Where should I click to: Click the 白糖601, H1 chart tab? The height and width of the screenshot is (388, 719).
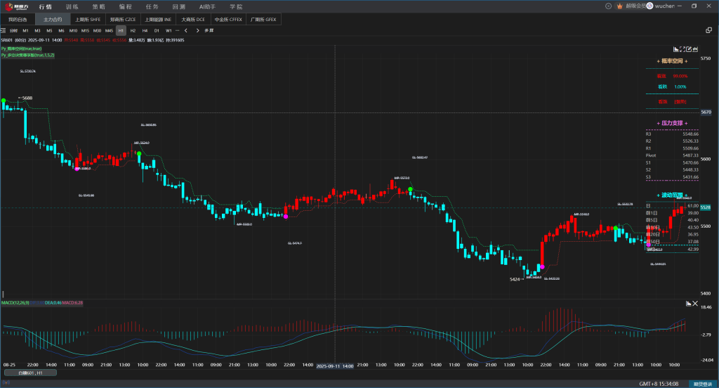30,373
